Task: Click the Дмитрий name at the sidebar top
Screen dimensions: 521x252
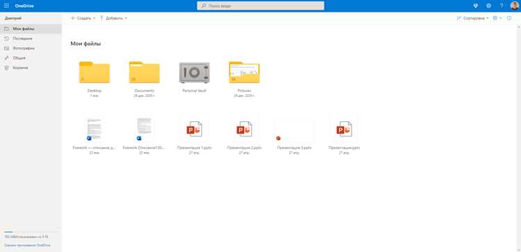Action: coord(13,18)
